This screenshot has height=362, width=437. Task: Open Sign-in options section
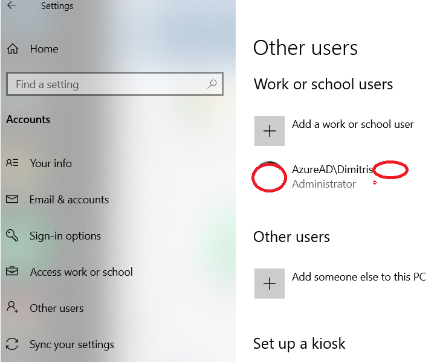tap(65, 236)
